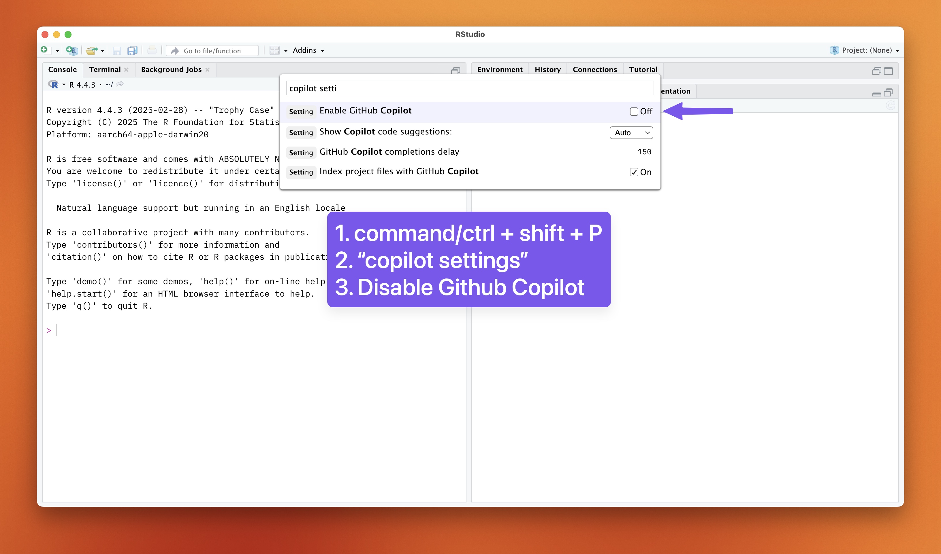Expand the recent files dropdown arrow

(102, 51)
